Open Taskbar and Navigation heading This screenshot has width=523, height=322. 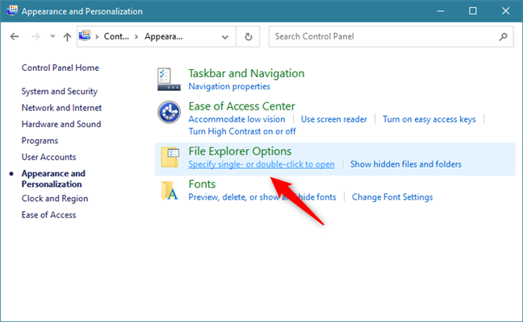coord(246,73)
